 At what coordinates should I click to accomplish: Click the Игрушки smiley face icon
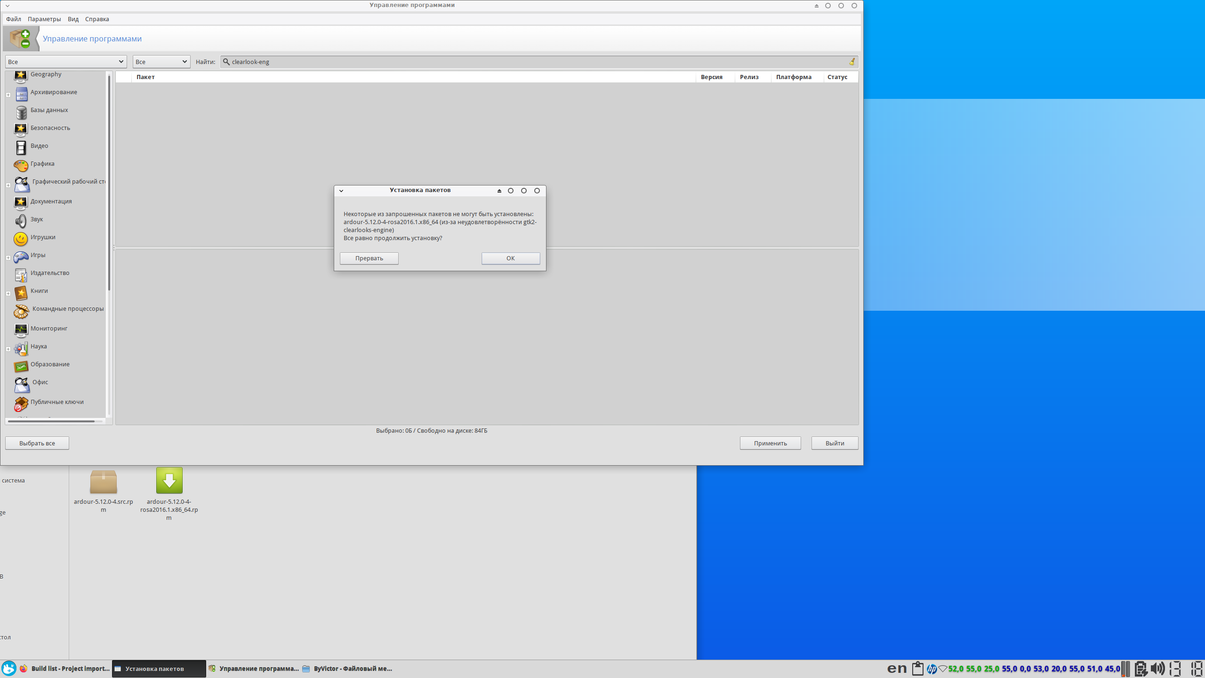[x=21, y=238]
